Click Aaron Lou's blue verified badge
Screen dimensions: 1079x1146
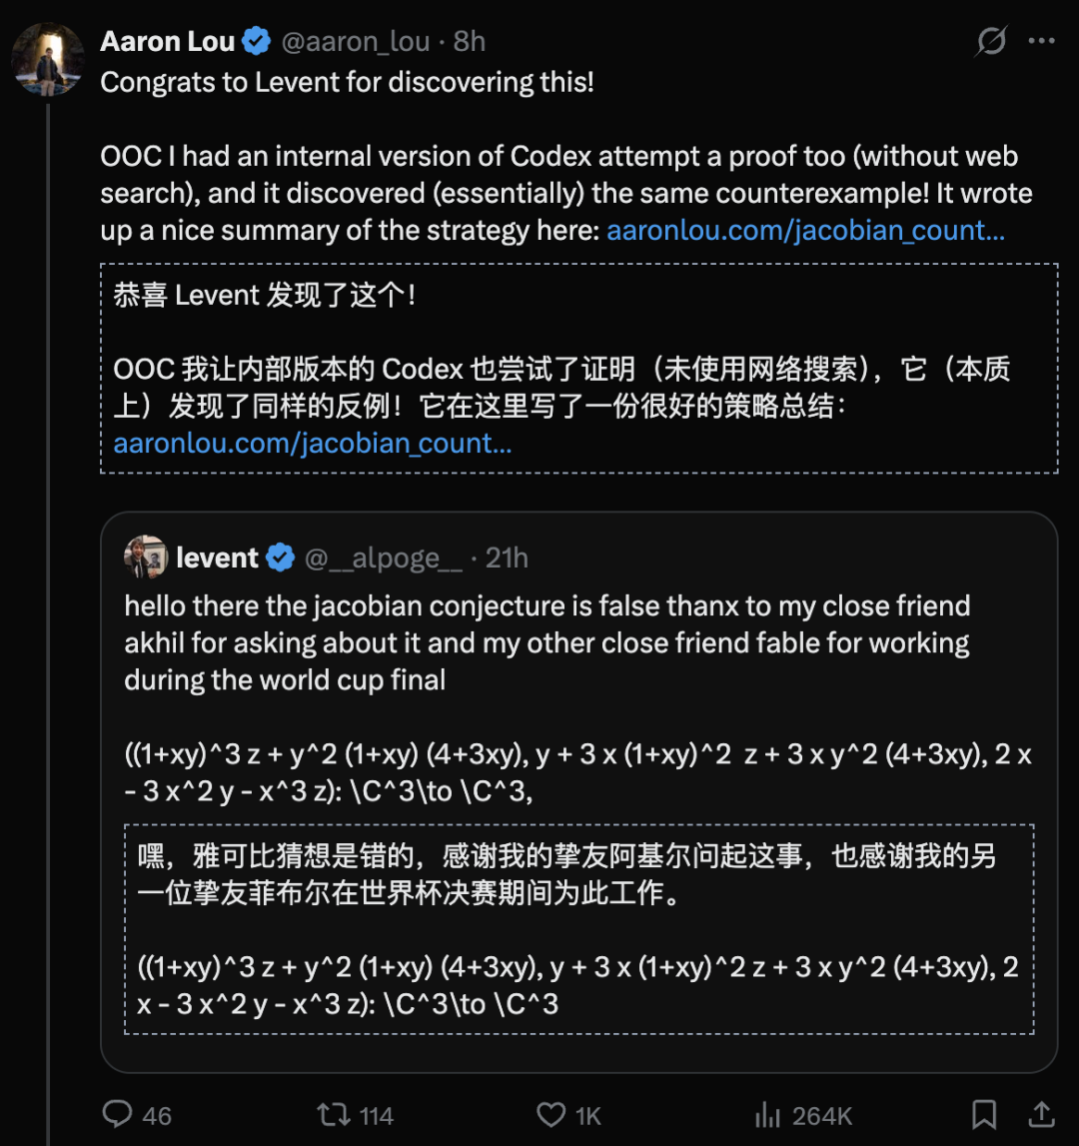257,41
